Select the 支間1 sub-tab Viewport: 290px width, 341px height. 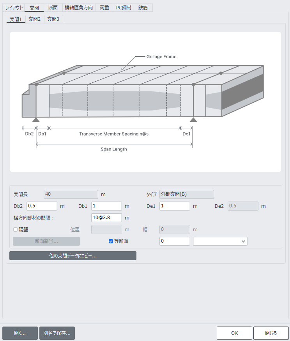(16, 19)
